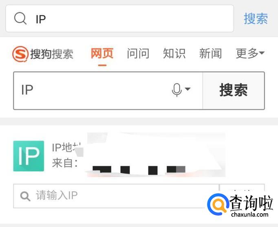Open the Sogou 搜狗搜索 logo

(43, 54)
